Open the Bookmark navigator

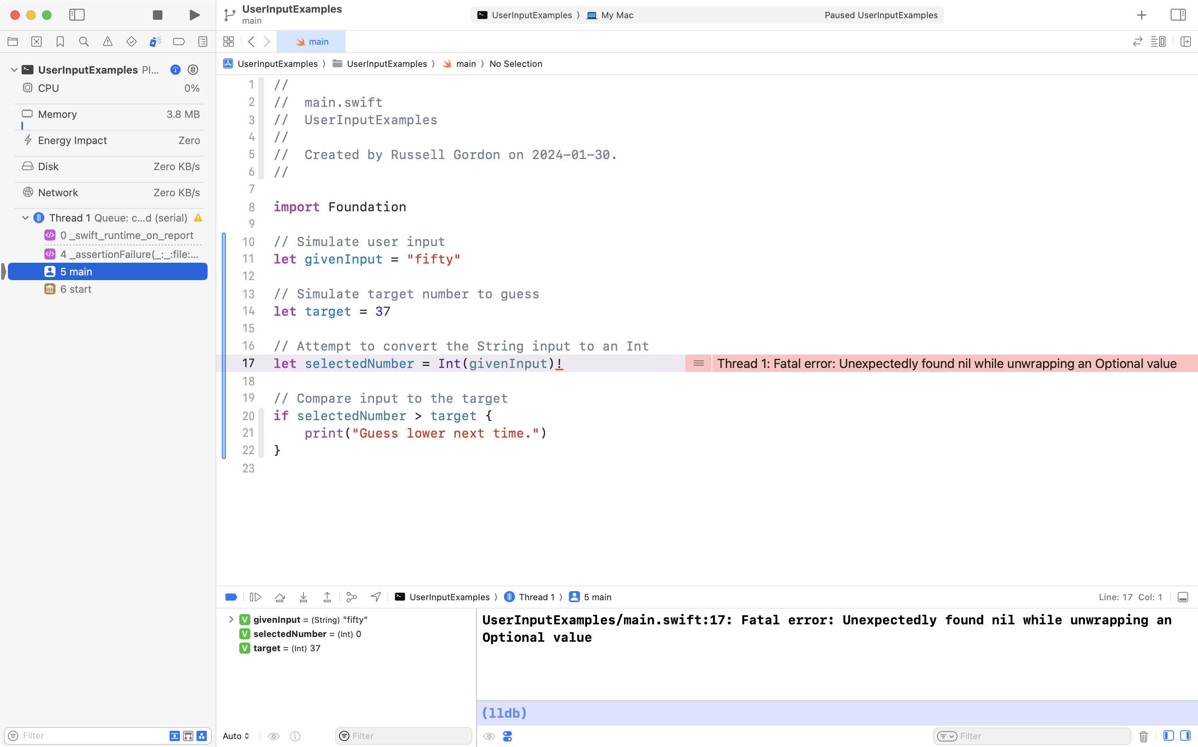pyautogui.click(x=60, y=42)
